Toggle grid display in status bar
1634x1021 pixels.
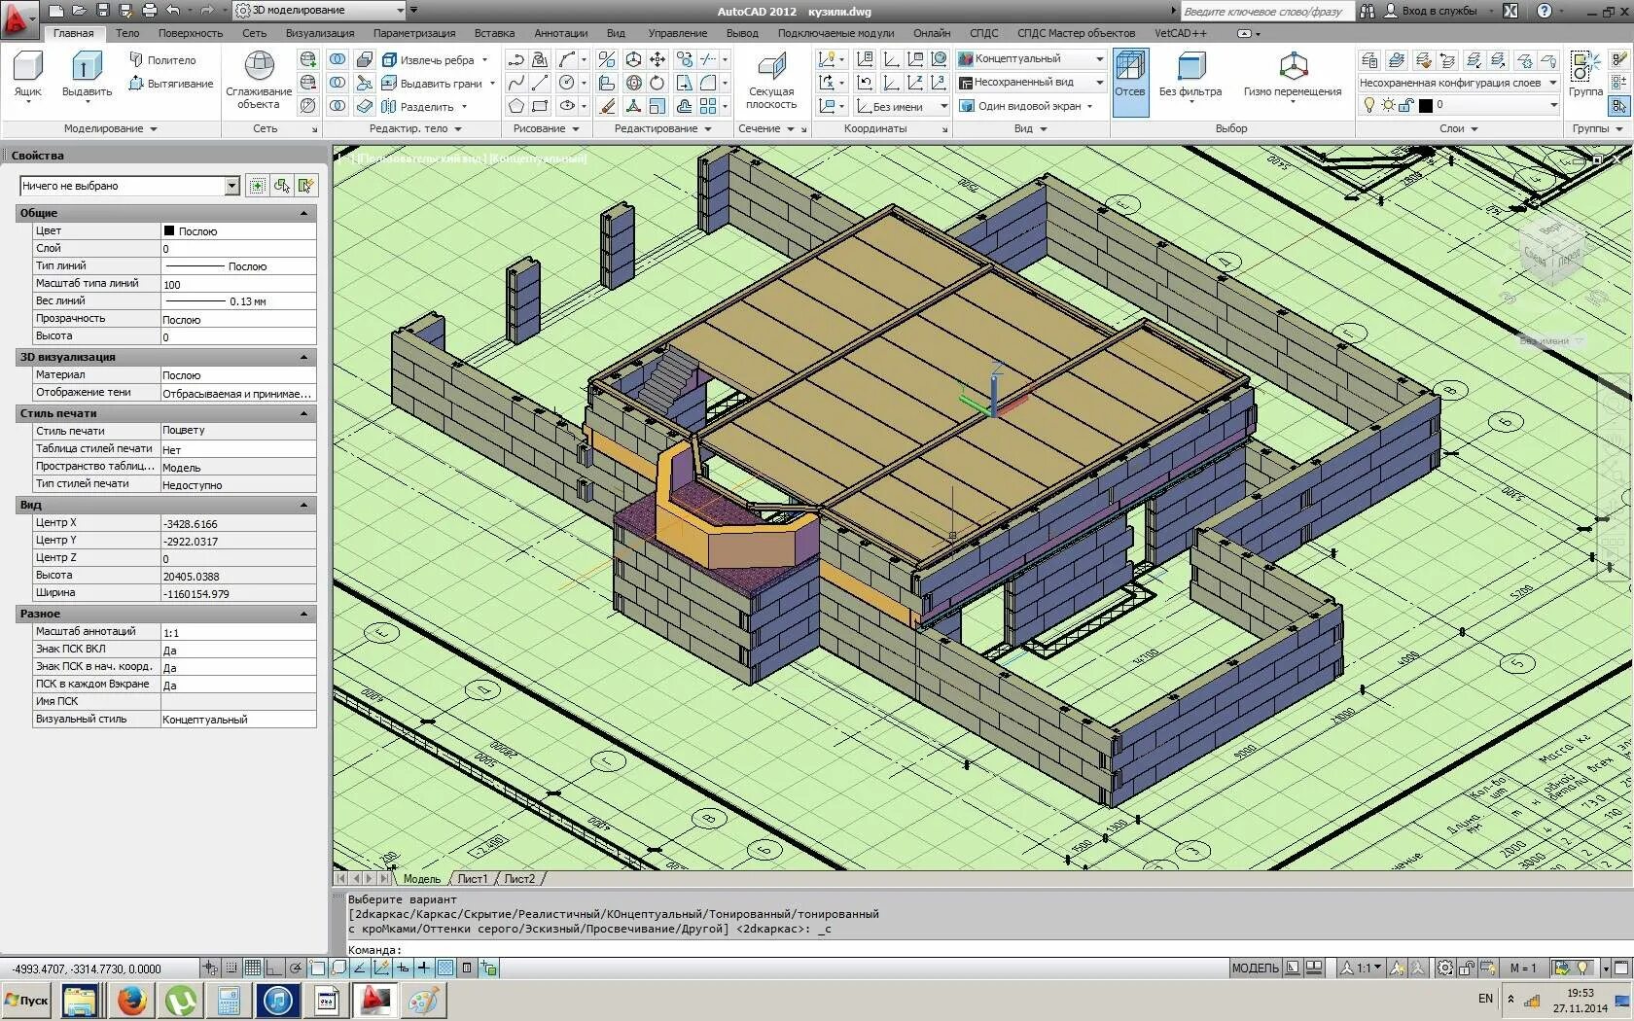point(253,968)
